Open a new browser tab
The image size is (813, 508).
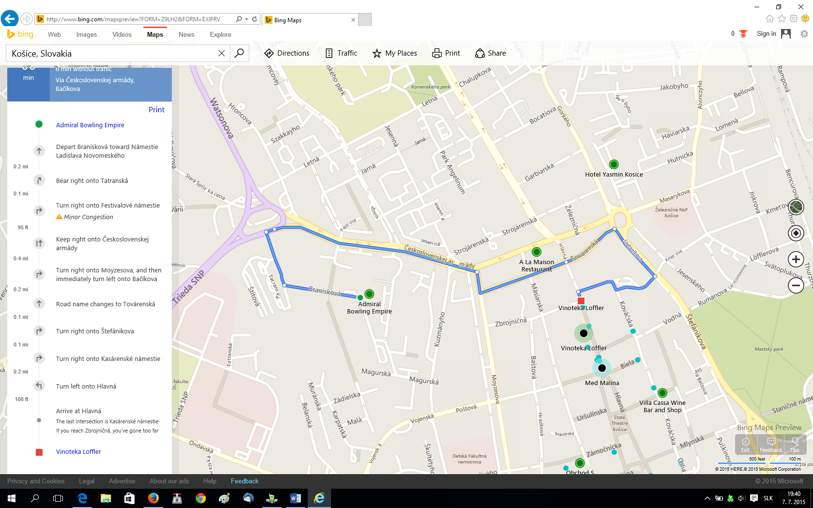(x=365, y=20)
